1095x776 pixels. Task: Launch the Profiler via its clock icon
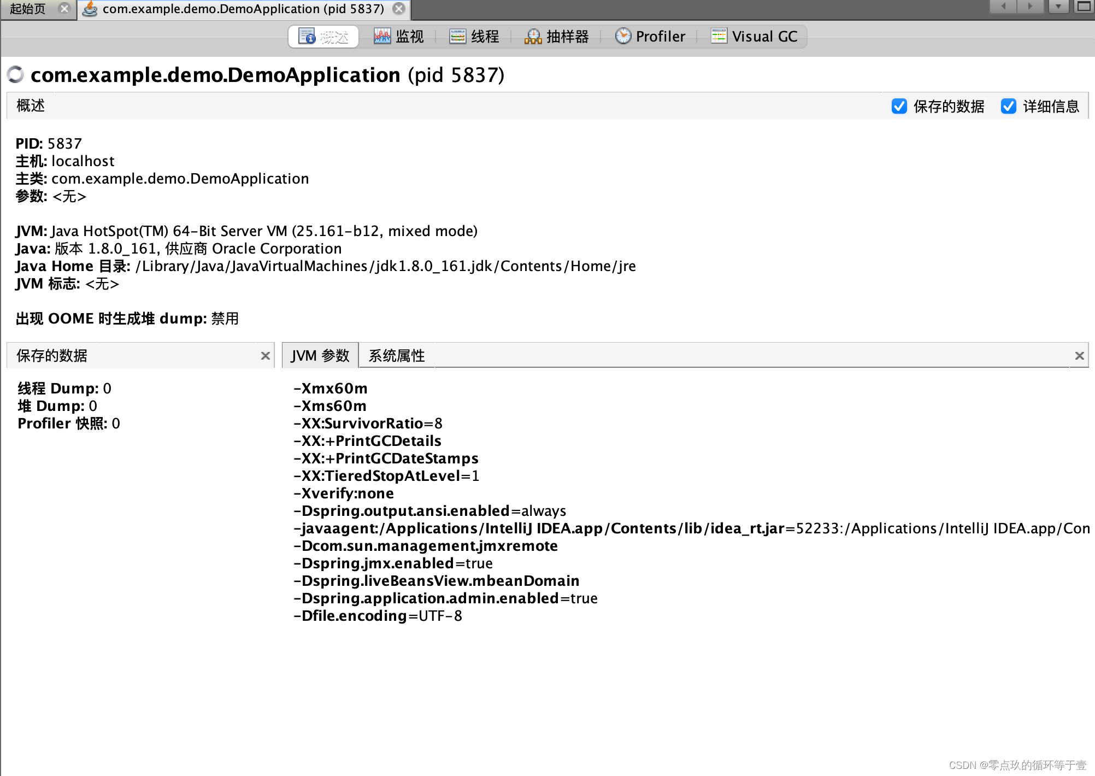pos(623,36)
